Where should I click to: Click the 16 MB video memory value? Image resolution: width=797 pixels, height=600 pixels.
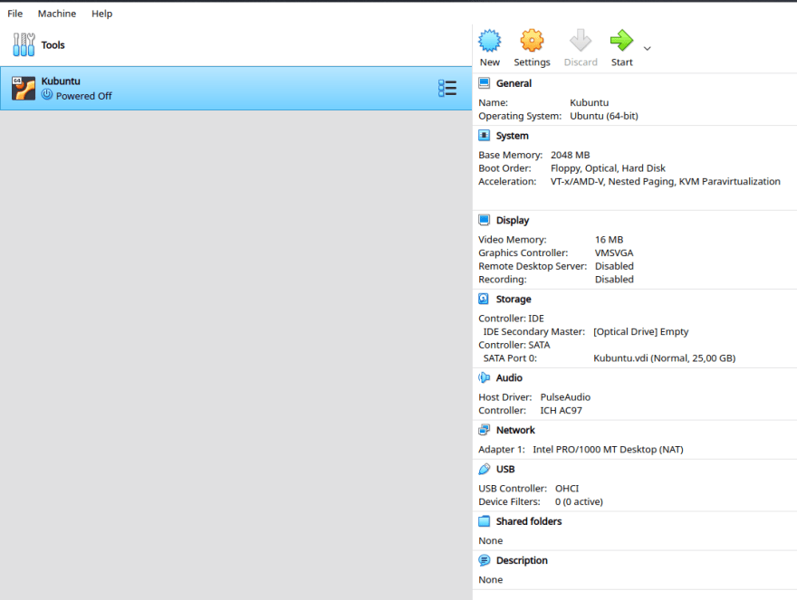(609, 240)
